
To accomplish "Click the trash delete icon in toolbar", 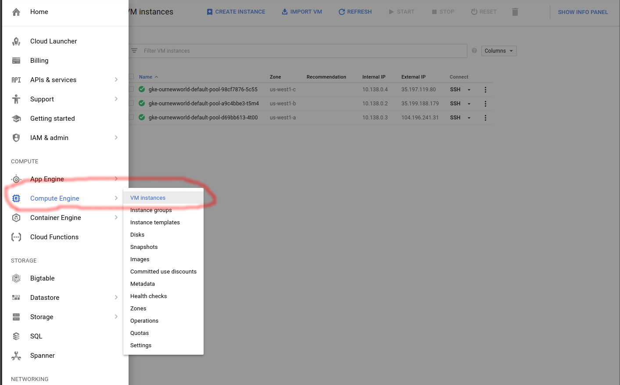I will click(515, 12).
